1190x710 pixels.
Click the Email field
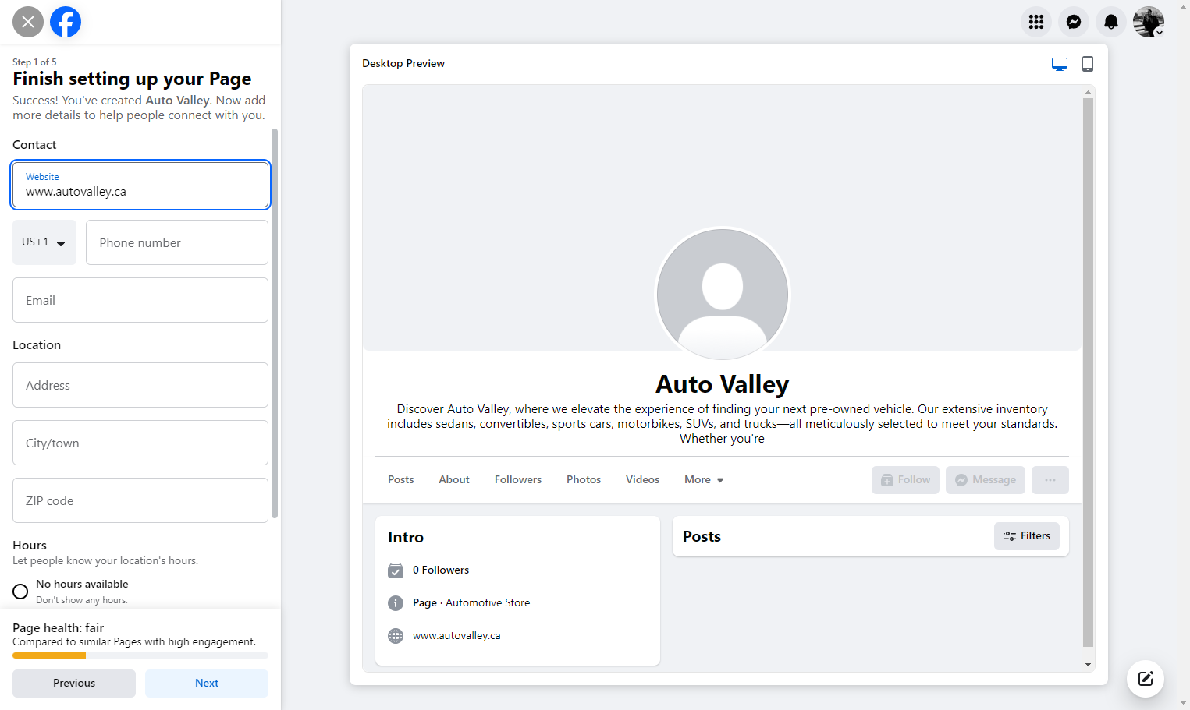[140, 300]
